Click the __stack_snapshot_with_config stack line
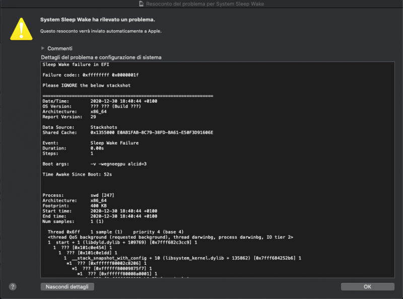 182,258
